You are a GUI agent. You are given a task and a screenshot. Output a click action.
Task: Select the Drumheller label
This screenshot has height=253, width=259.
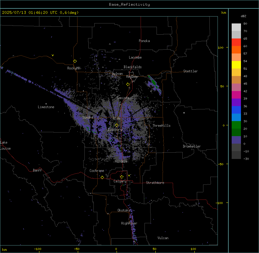pyautogui.click(x=192, y=146)
